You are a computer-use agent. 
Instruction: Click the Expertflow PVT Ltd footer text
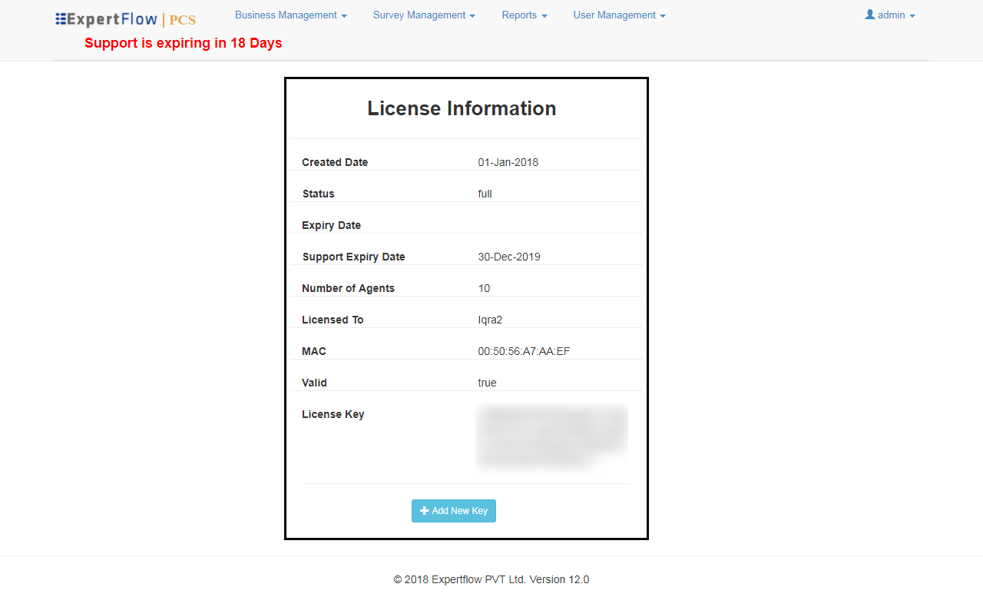pyautogui.click(x=491, y=579)
